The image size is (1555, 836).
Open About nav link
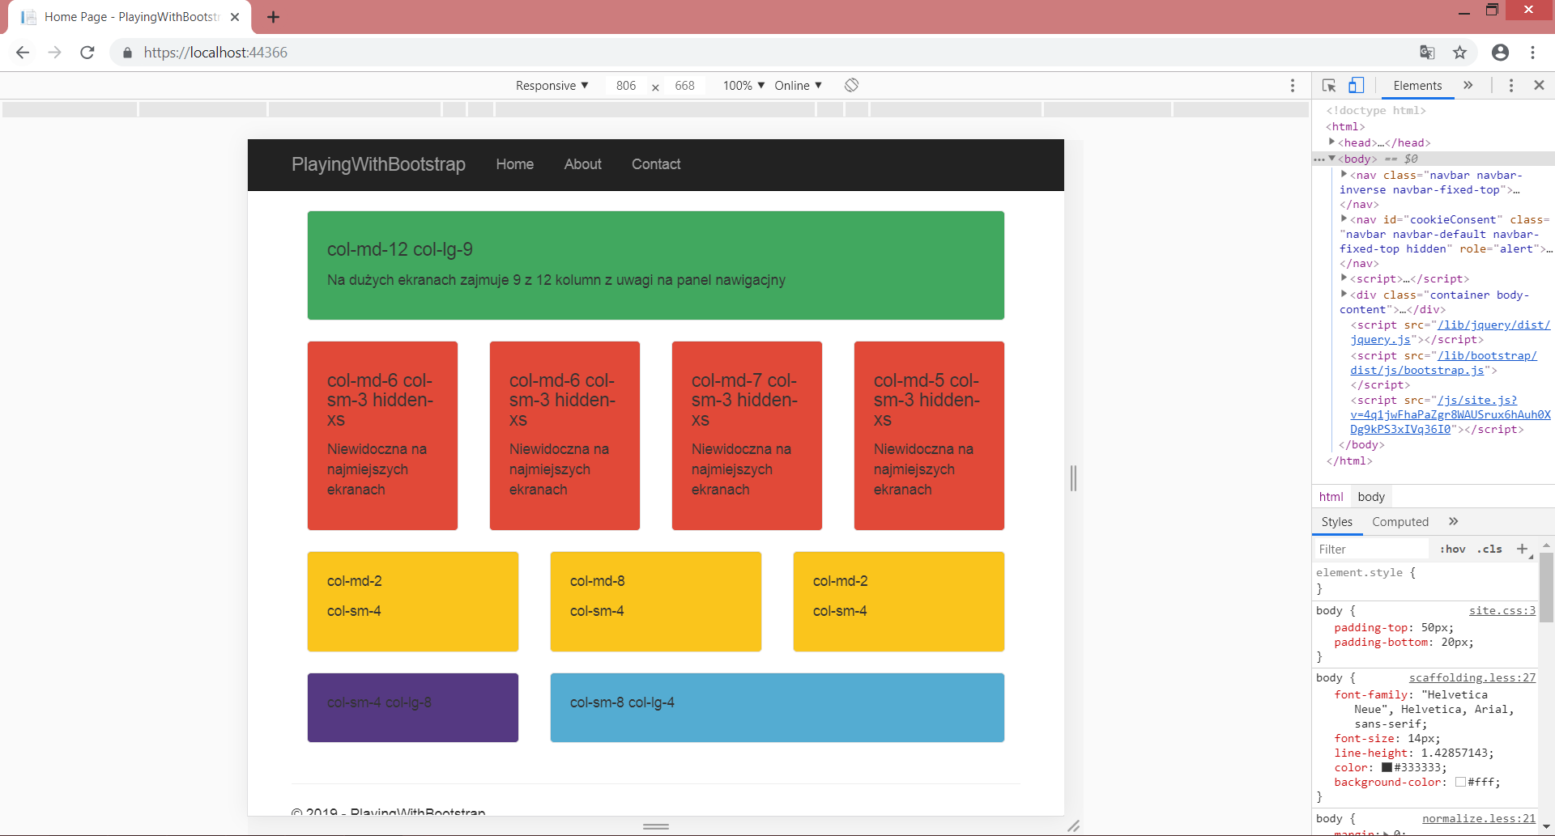[x=583, y=164]
